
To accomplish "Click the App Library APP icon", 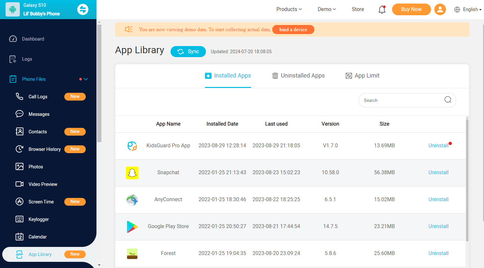I will coord(19,254).
